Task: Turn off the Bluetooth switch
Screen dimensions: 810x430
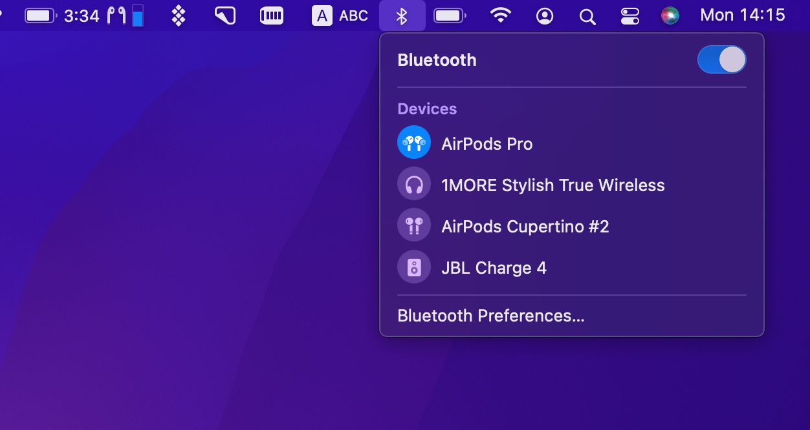Action: [721, 60]
